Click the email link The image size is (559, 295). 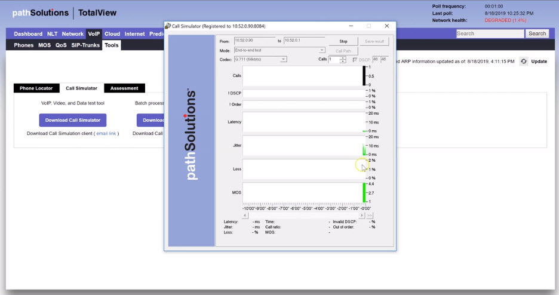[106, 134]
